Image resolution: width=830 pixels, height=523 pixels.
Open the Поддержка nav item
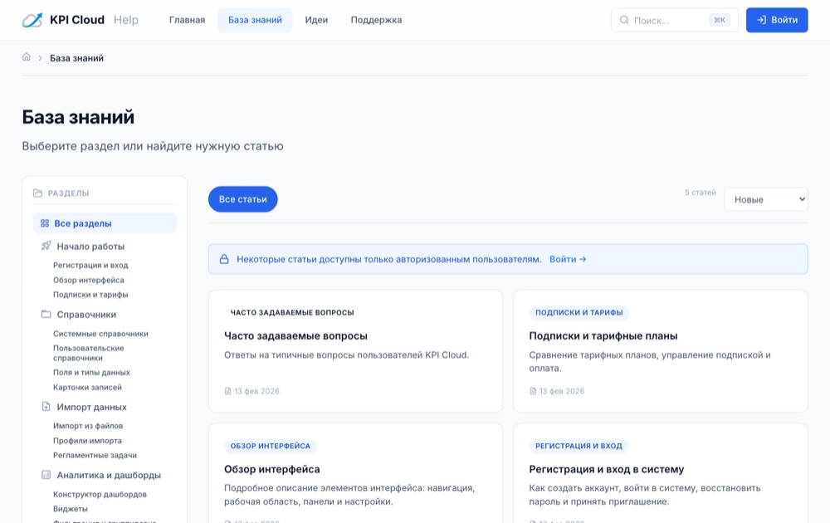(x=376, y=20)
